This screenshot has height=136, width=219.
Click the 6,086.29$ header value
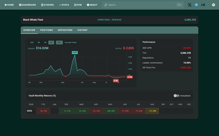tap(190, 20)
